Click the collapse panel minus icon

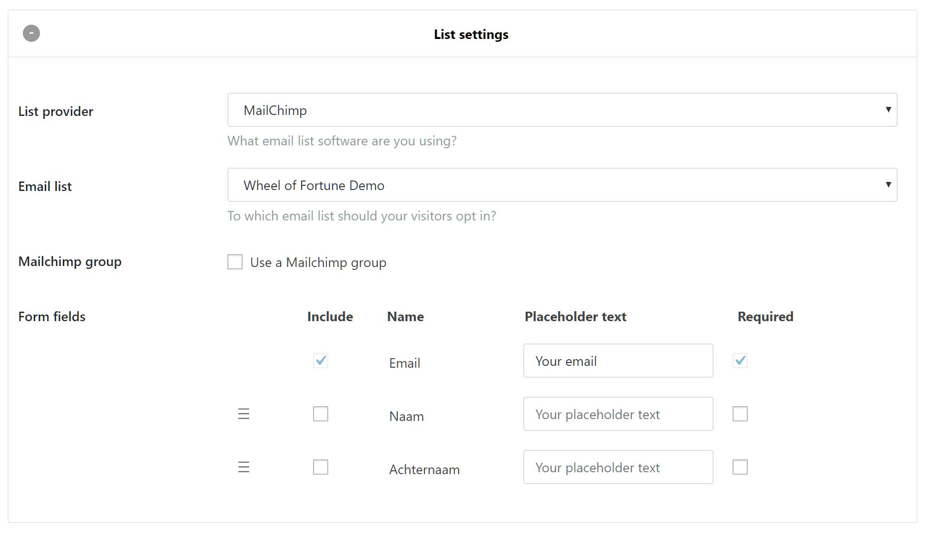(30, 33)
